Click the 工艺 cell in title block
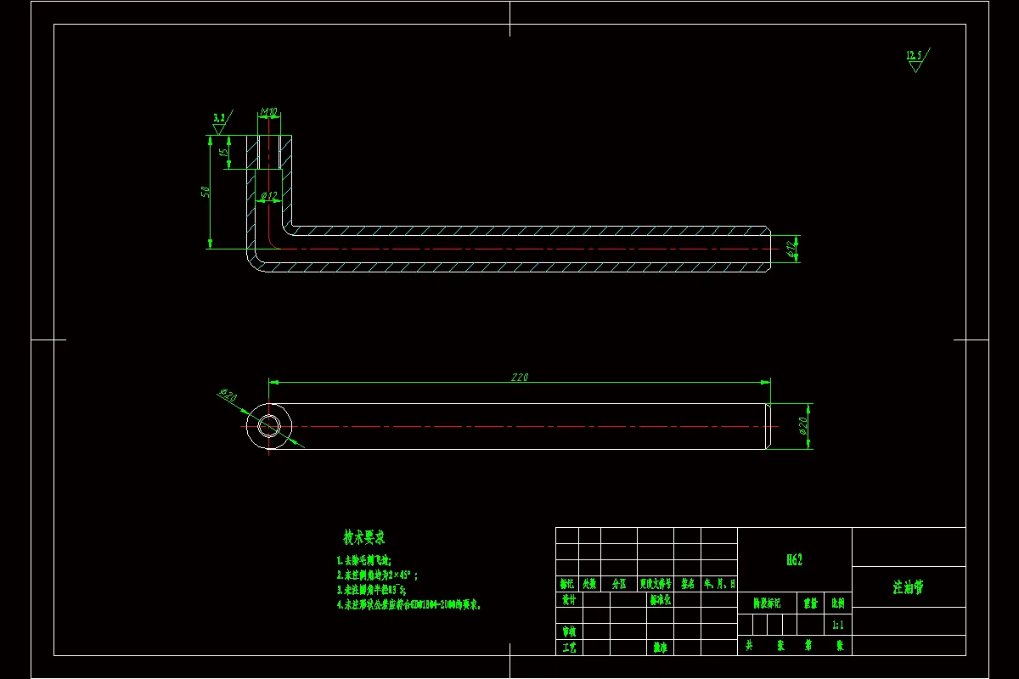 [569, 648]
